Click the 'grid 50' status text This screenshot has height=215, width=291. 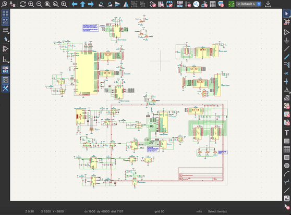coord(160,211)
